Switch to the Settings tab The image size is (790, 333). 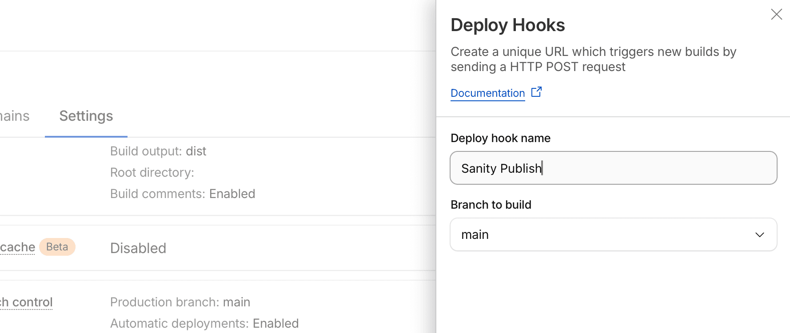(x=86, y=116)
